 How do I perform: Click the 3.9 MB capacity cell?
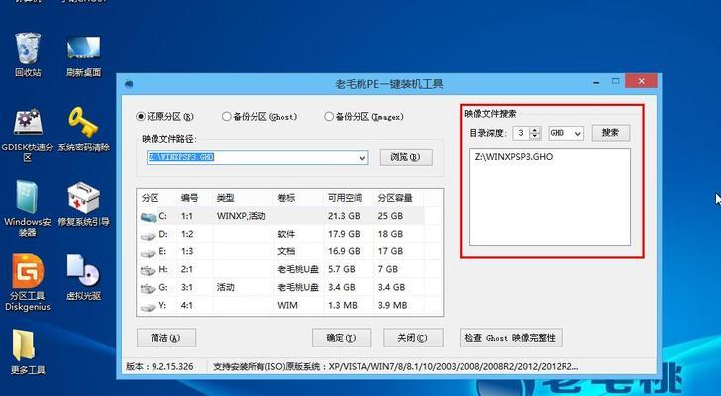click(392, 306)
